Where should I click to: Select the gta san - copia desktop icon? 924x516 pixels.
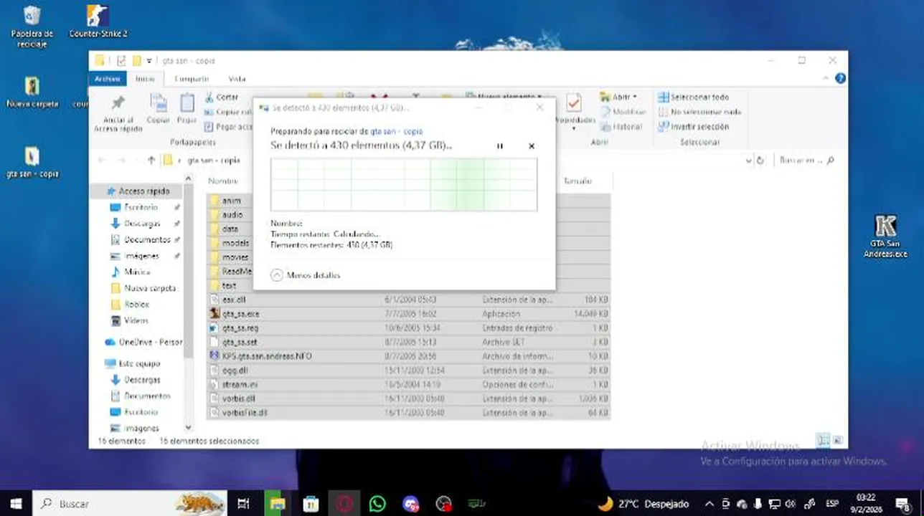pyautogui.click(x=32, y=163)
